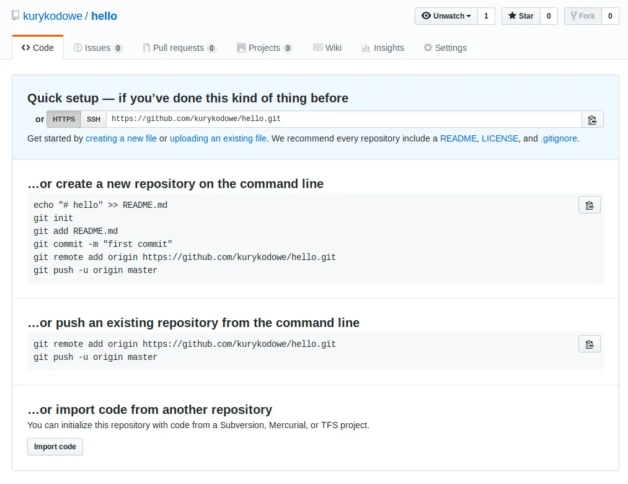The image size is (628, 484).
Task: Open the Wiki tab
Action: tap(327, 48)
